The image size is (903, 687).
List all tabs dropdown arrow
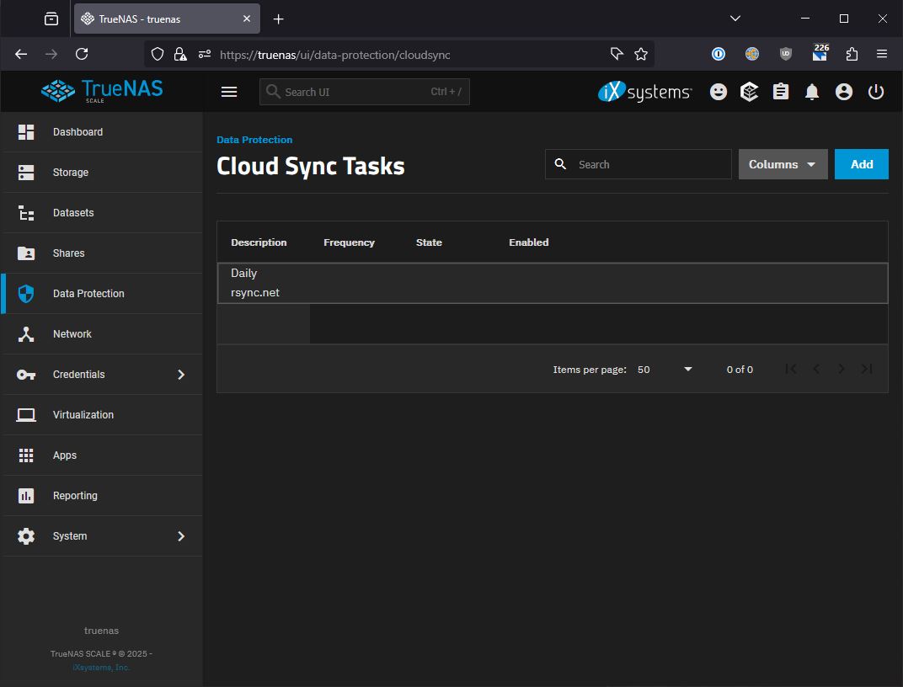coord(735,19)
